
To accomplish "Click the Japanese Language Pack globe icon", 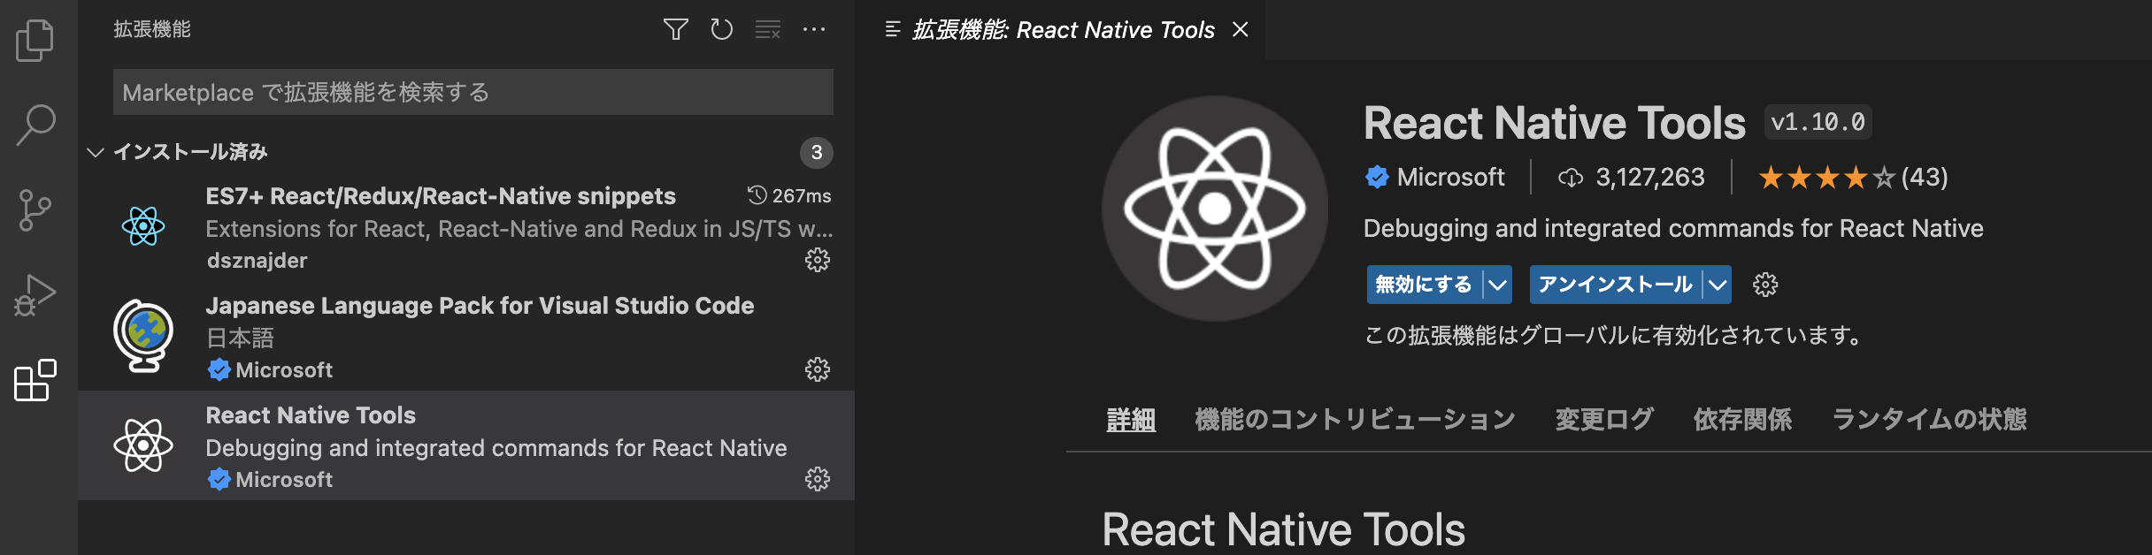I will (143, 336).
